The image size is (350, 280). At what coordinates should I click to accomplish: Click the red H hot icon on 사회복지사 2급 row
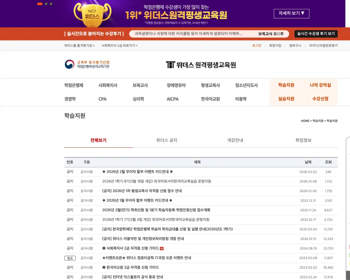click(x=162, y=248)
